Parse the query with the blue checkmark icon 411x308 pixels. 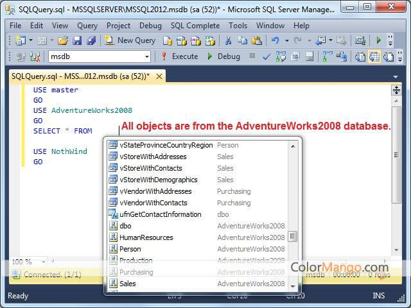[x=267, y=56]
